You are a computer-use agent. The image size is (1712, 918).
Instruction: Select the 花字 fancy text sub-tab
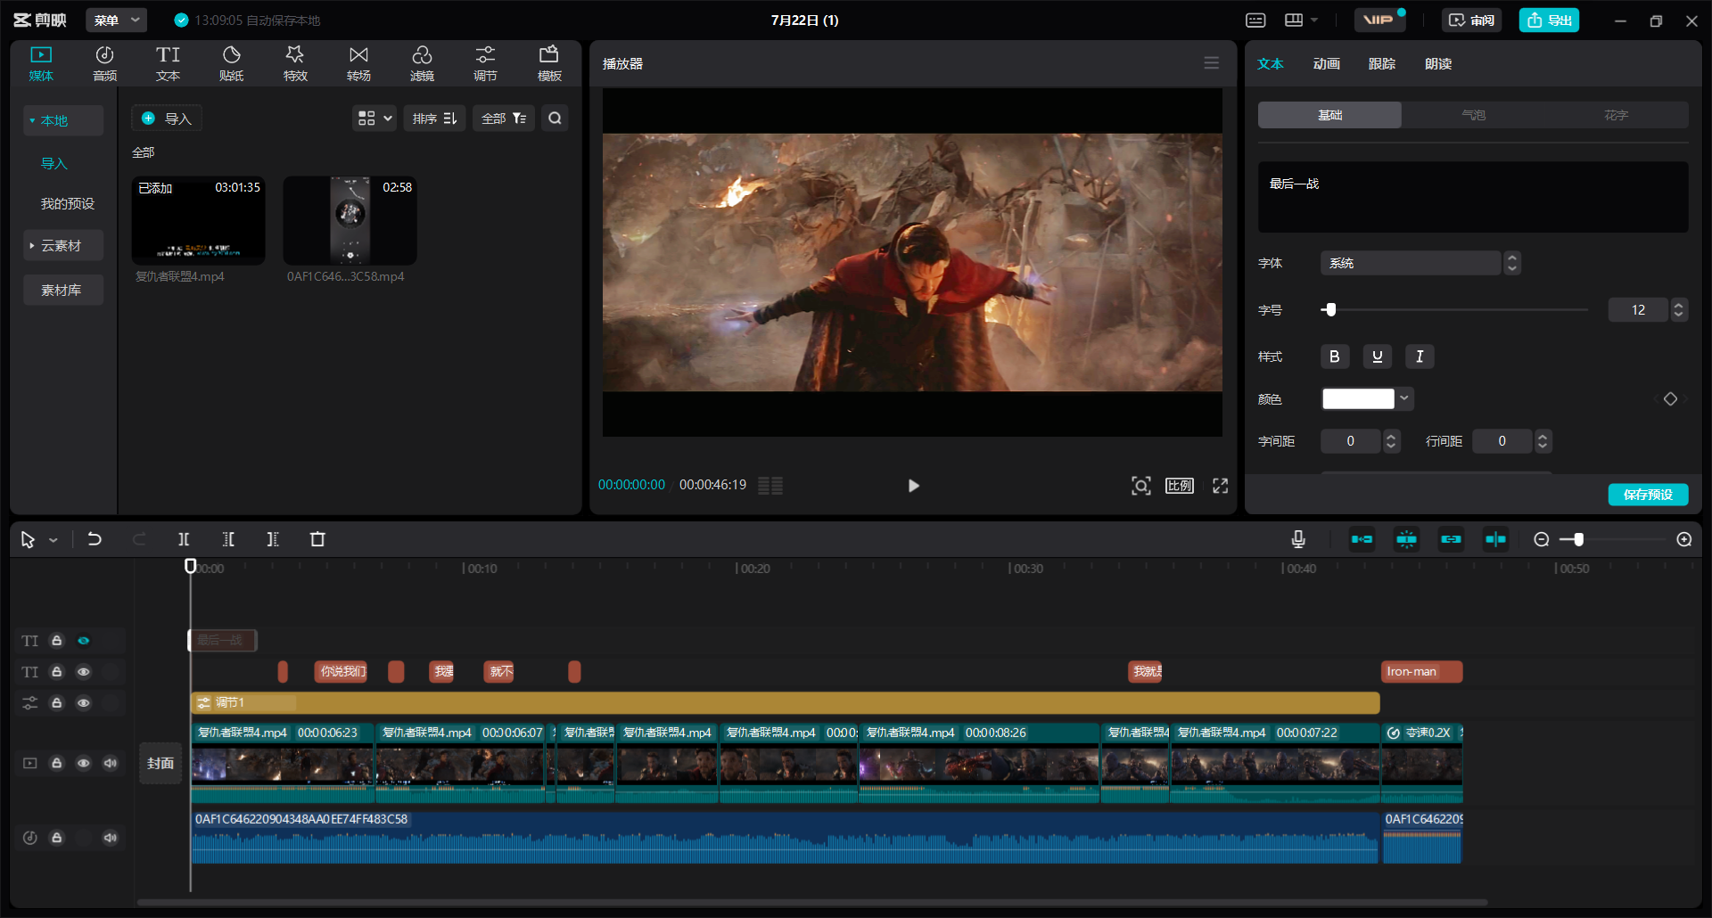[x=1617, y=115]
